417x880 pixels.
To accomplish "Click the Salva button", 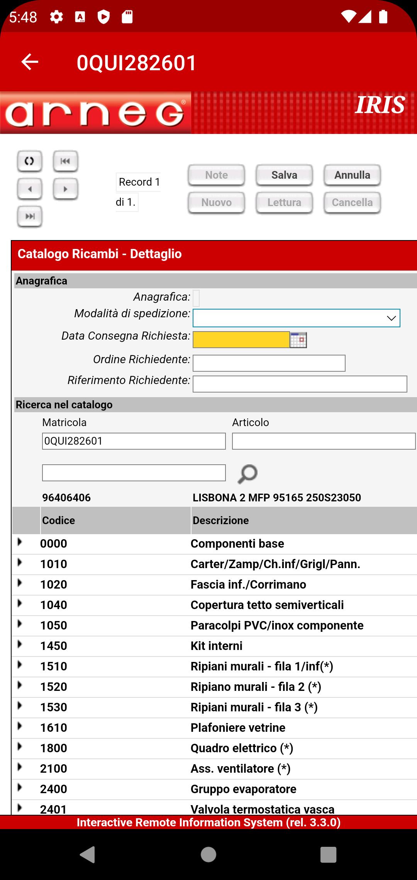I will 284,175.
